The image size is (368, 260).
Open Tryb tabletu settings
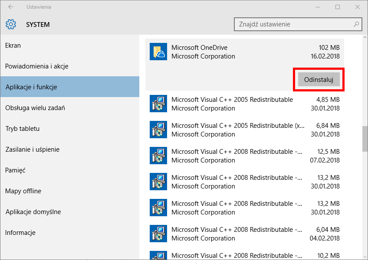70,128
